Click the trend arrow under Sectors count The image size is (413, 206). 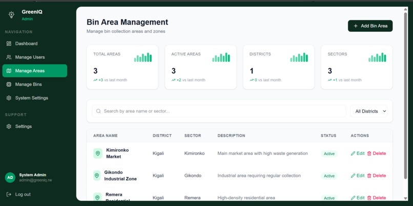pos(330,80)
